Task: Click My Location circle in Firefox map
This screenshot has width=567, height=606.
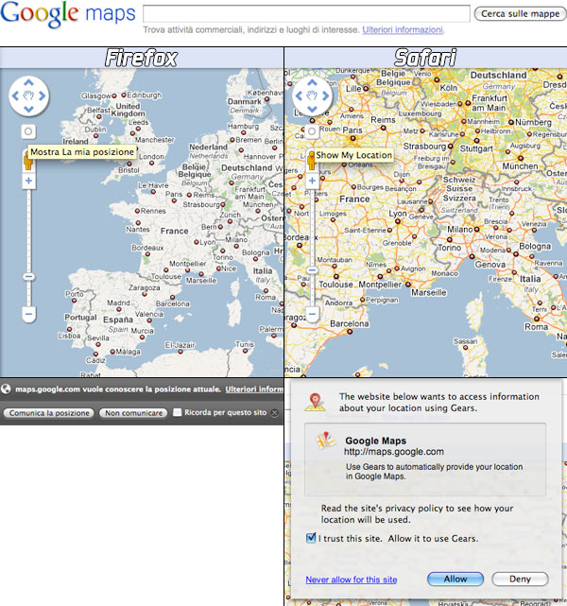Action: [x=28, y=132]
